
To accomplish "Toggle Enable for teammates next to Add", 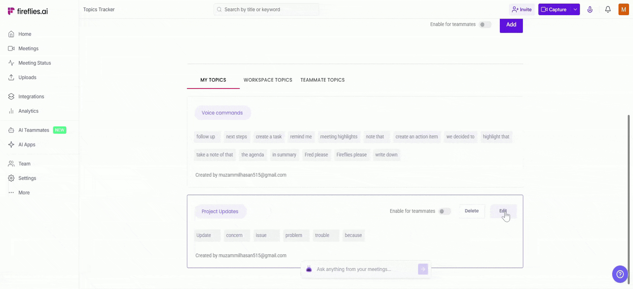I will (485, 25).
